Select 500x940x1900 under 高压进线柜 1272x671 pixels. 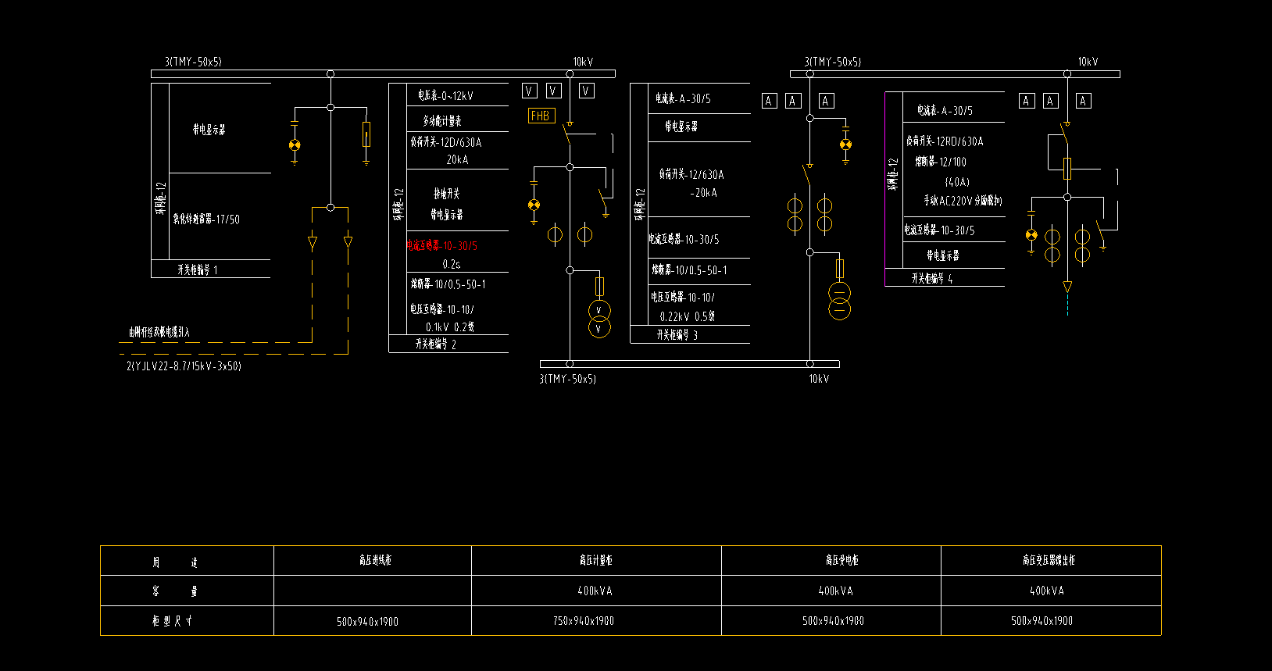tap(367, 622)
